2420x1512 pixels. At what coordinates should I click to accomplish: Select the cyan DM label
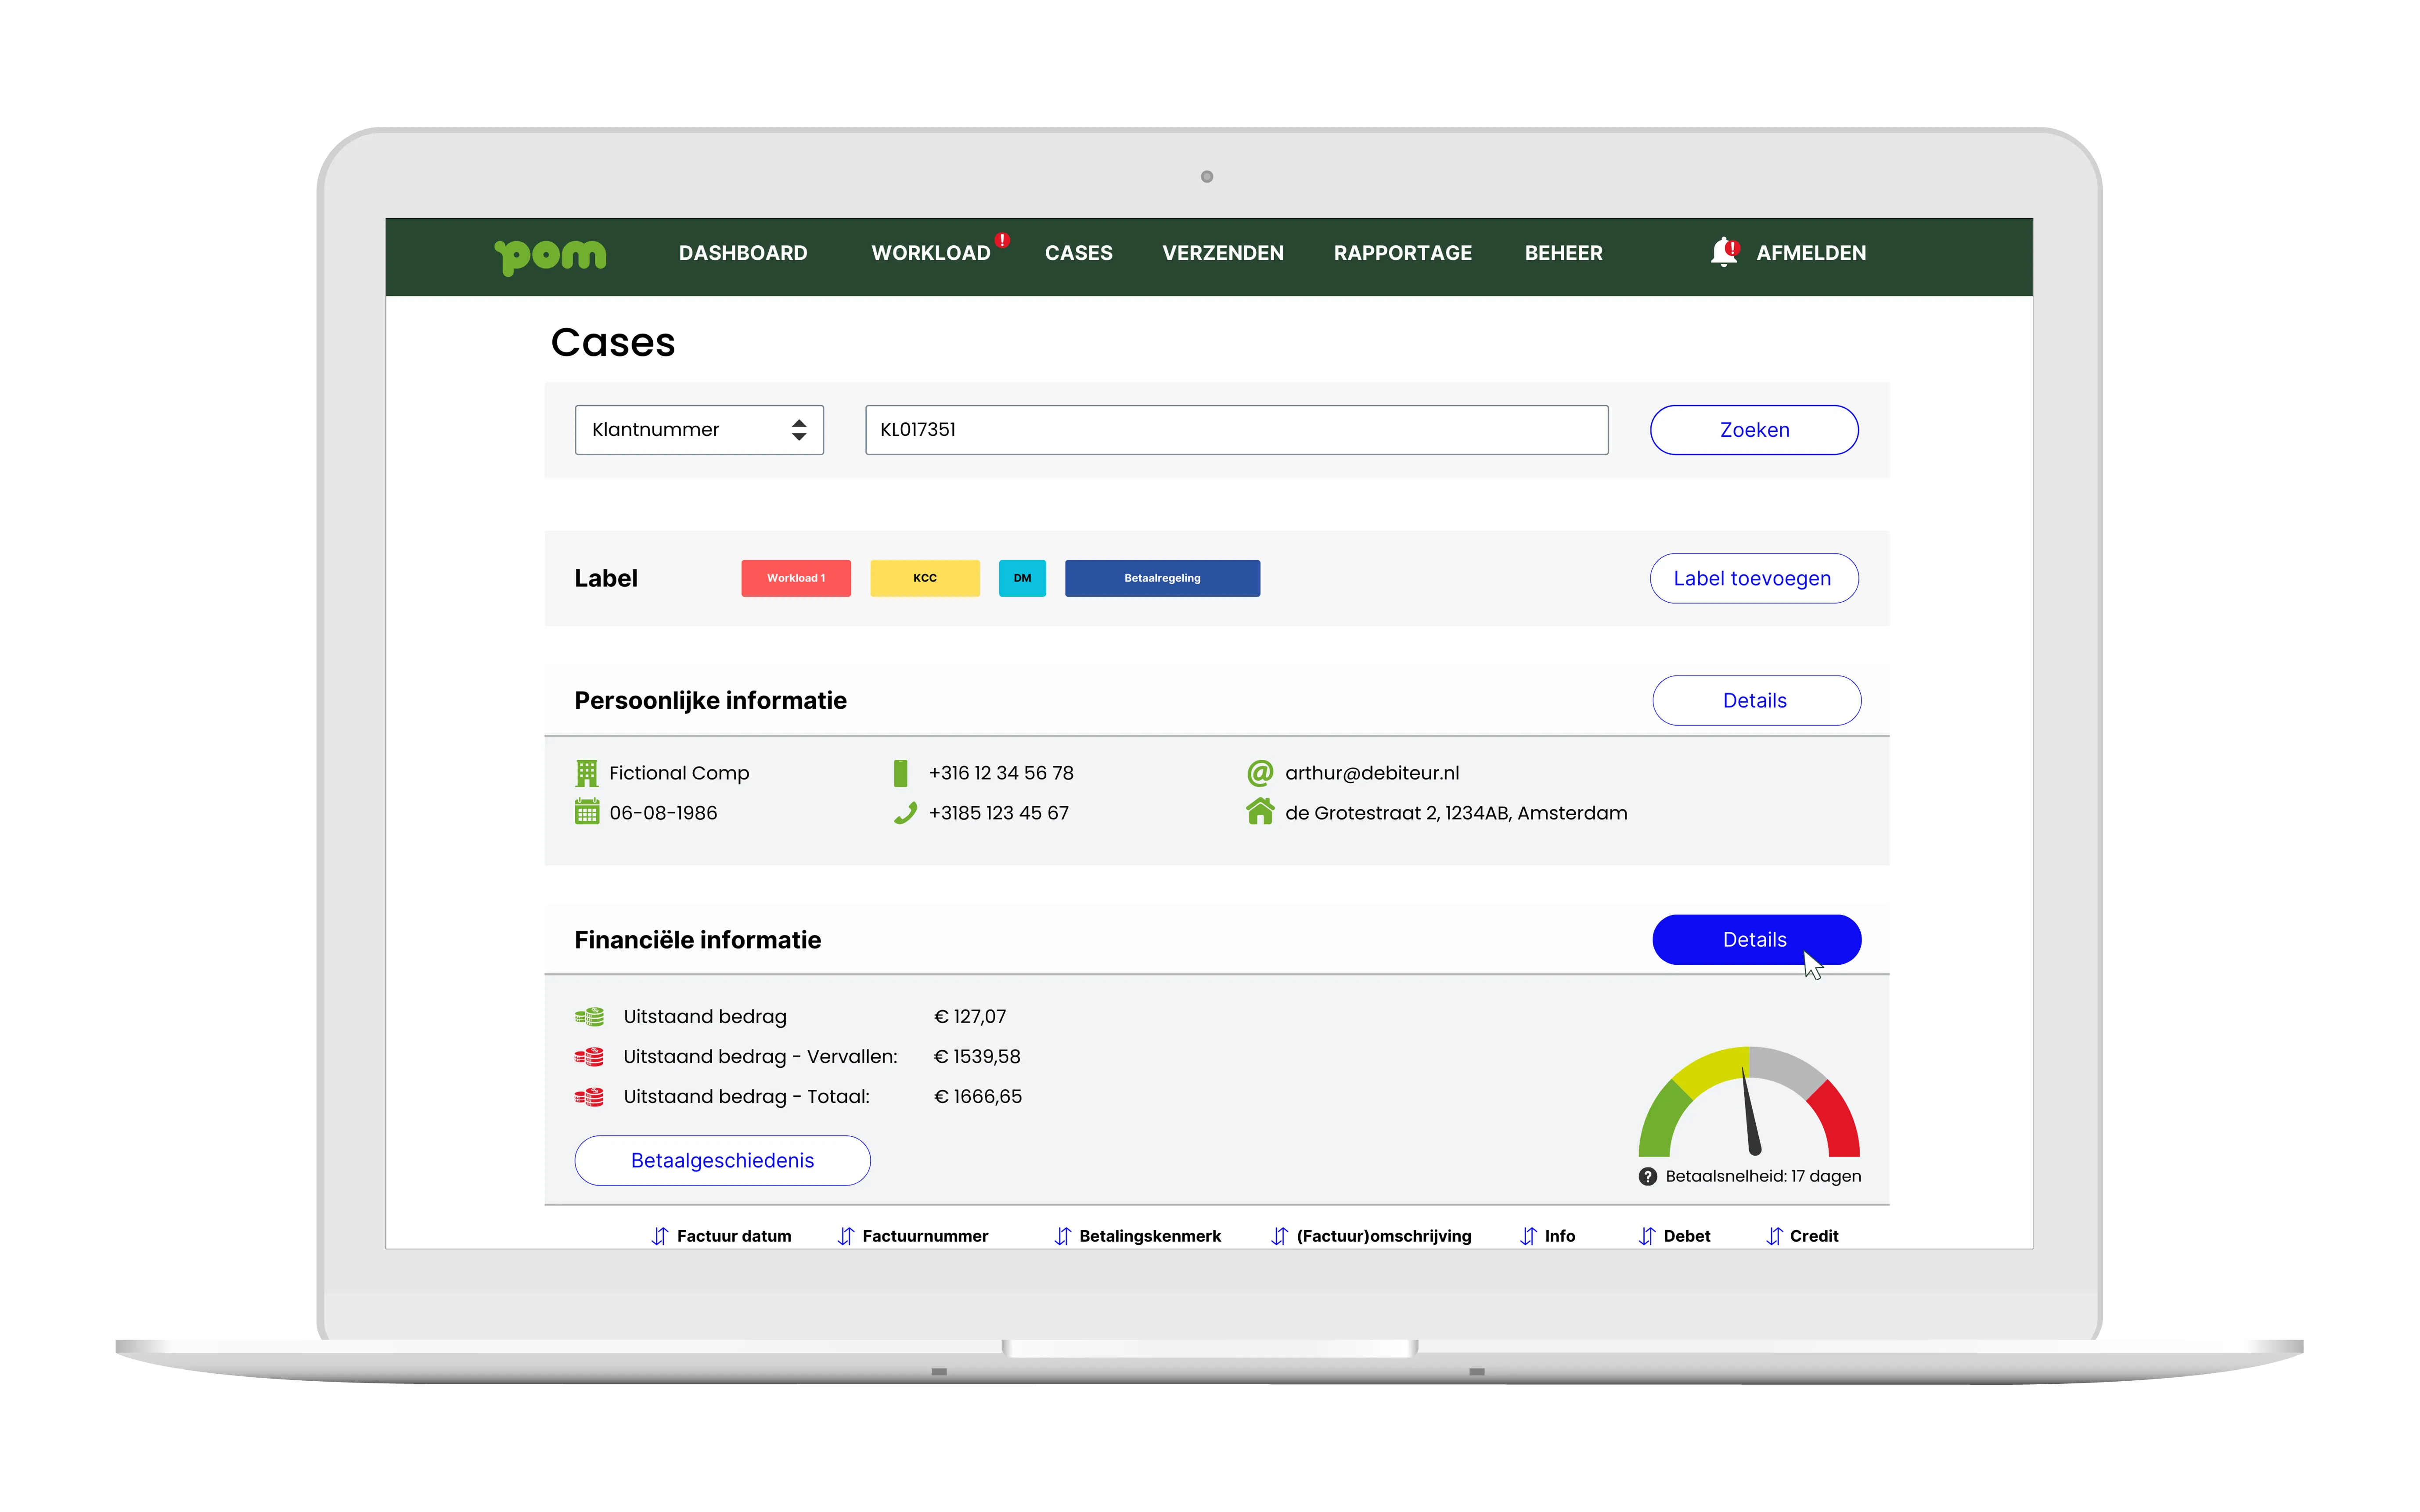point(1022,578)
